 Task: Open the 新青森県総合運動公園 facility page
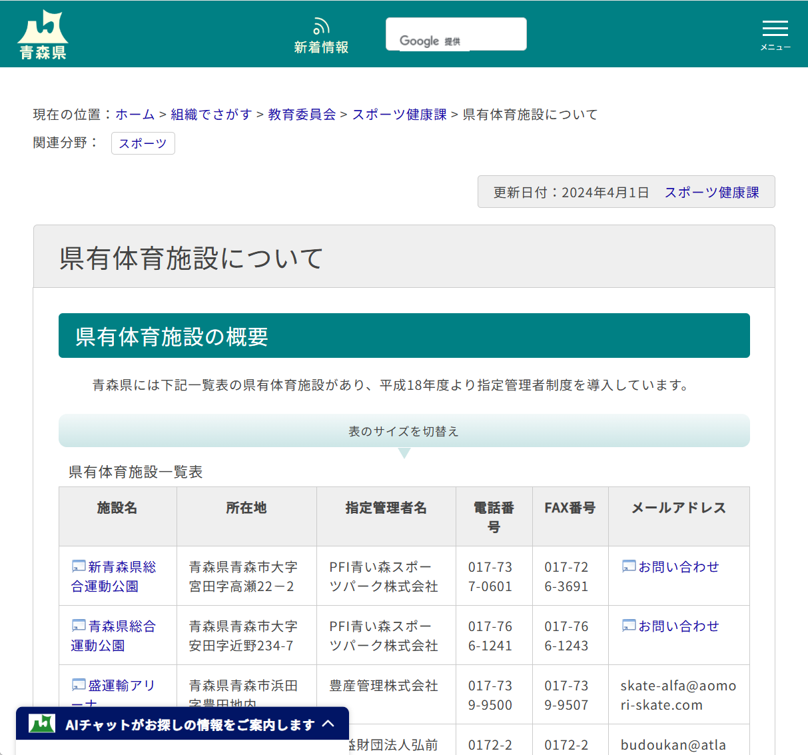tap(117, 576)
